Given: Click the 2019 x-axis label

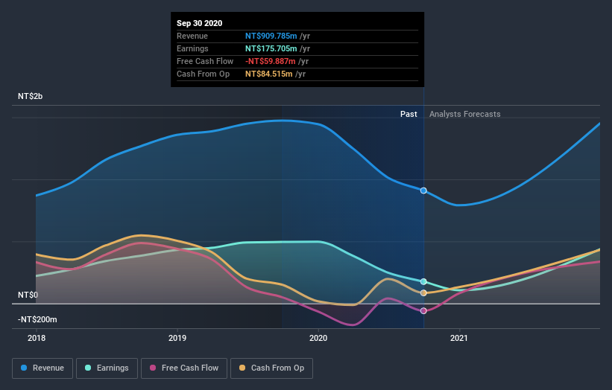Looking at the screenshot, I should pos(177,338).
